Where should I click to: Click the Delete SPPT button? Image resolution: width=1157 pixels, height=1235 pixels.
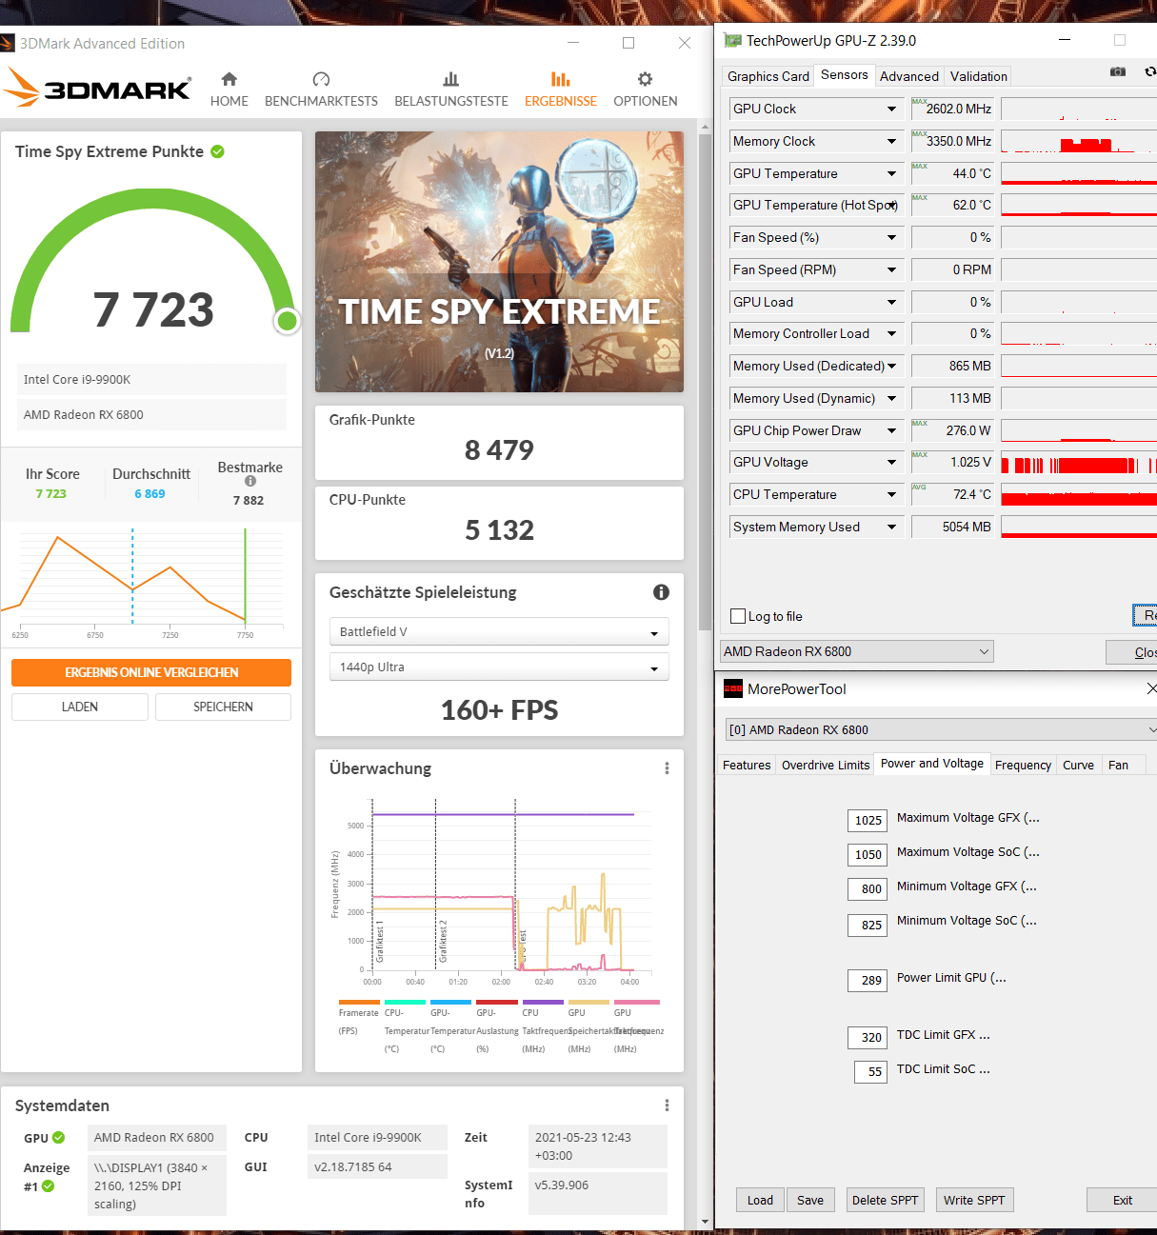tap(886, 1200)
